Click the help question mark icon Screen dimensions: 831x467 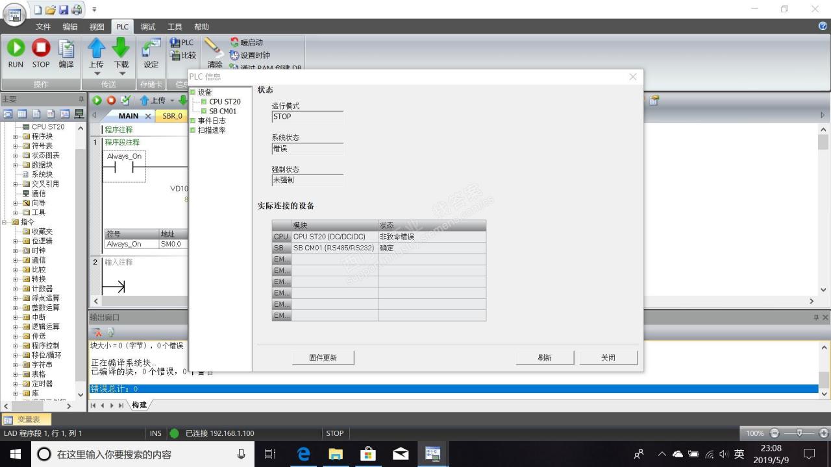(823, 26)
